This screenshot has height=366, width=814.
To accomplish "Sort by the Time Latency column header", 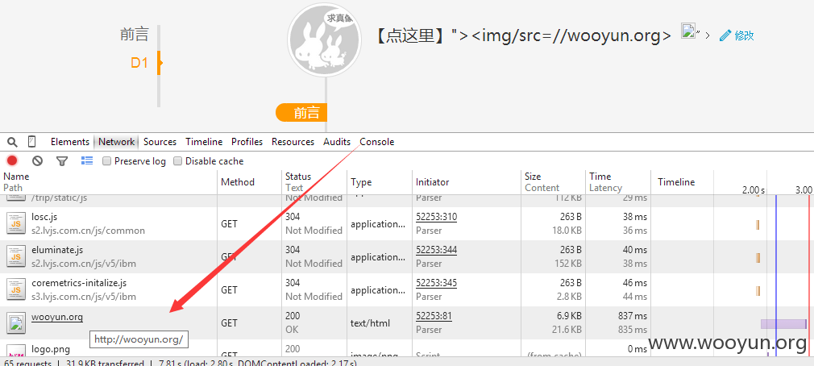I will click(x=618, y=181).
